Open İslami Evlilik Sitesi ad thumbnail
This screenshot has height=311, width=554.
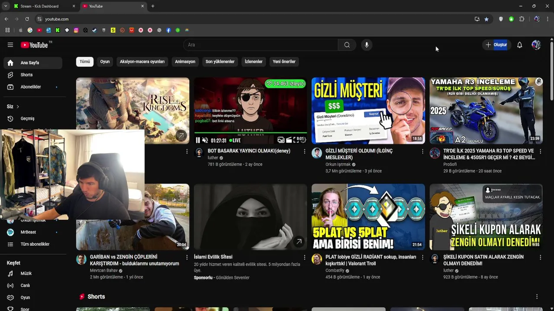tap(250, 217)
